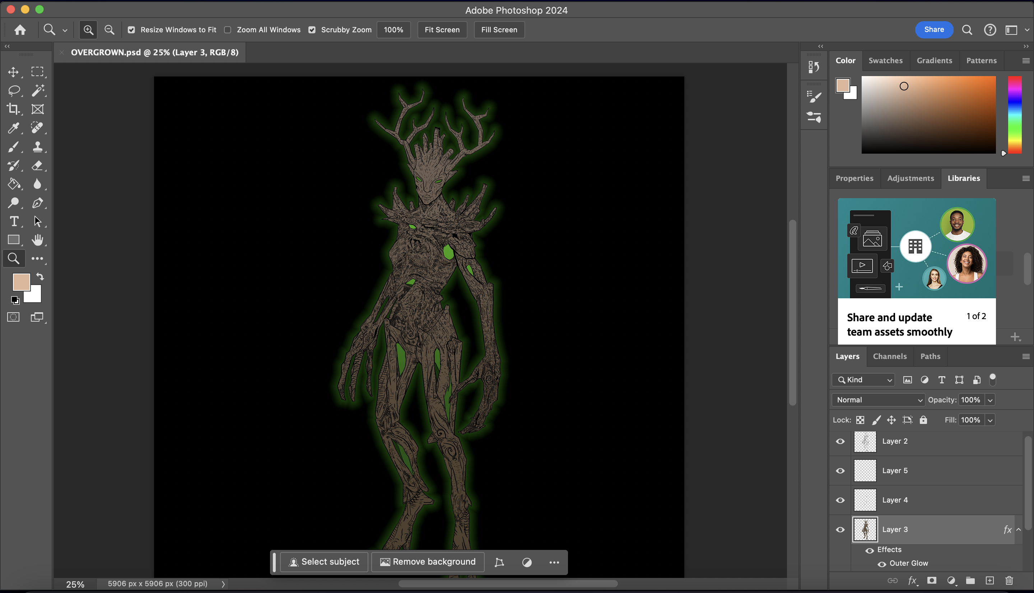This screenshot has width=1034, height=593.
Task: Open the Normal blend mode dropdown
Action: (879, 400)
